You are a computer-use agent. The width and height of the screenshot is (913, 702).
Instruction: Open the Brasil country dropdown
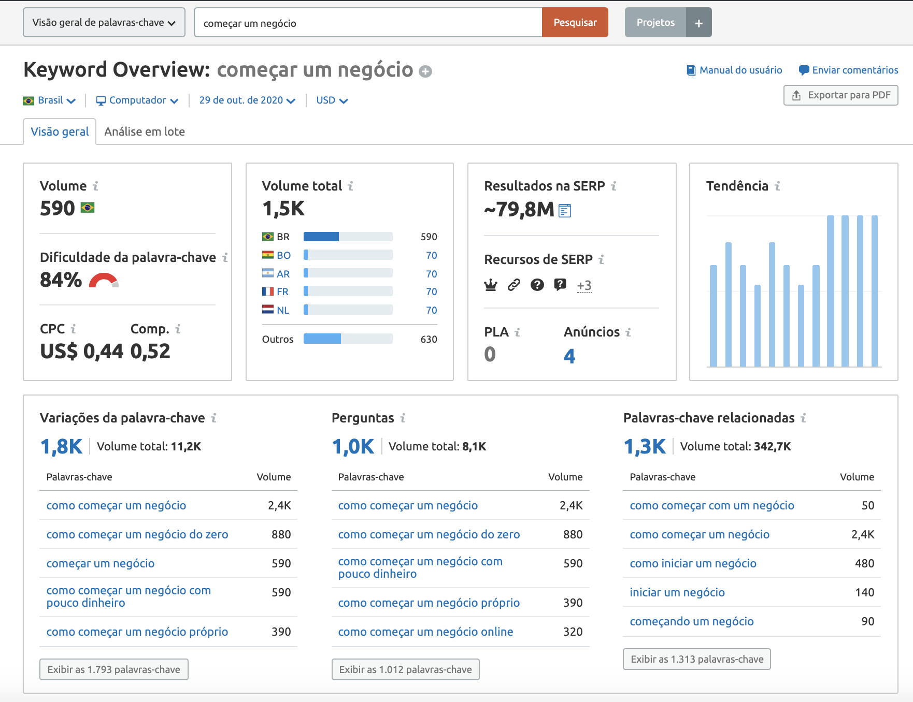[x=50, y=100]
